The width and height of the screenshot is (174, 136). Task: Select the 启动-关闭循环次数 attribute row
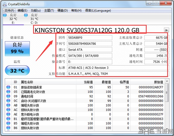click(85, 101)
